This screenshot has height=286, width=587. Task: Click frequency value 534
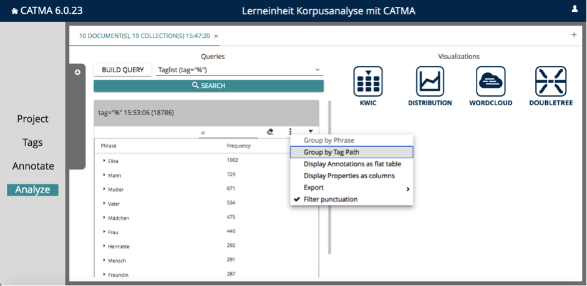(x=231, y=203)
